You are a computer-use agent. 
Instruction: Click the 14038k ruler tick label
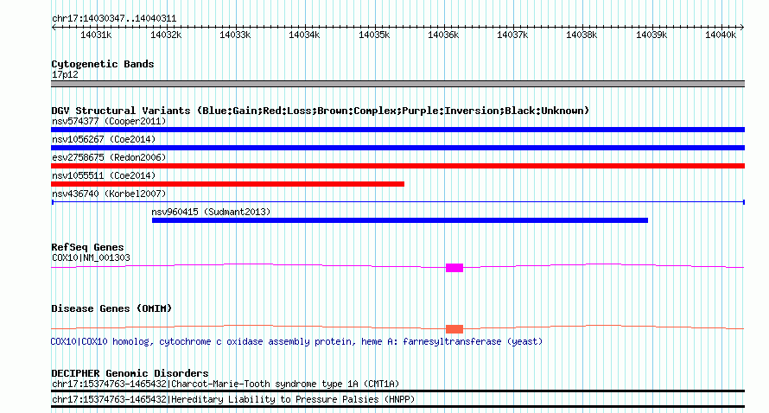point(582,35)
